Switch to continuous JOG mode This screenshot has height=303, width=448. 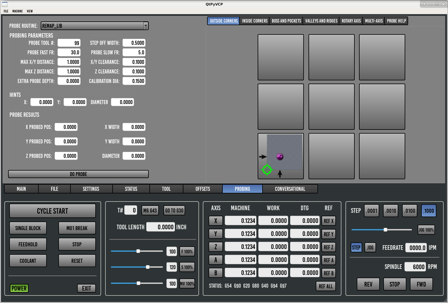pyautogui.click(x=370, y=247)
